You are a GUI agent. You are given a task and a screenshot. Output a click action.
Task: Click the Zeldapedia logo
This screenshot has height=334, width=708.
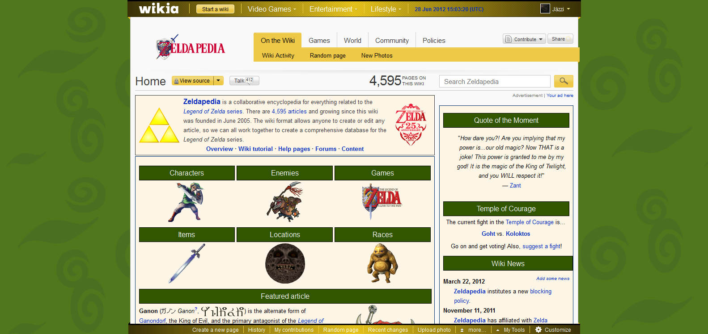(190, 47)
